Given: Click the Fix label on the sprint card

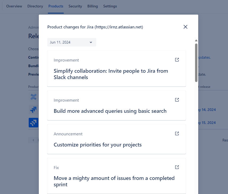Looking at the screenshot, I should pos(56,167).
